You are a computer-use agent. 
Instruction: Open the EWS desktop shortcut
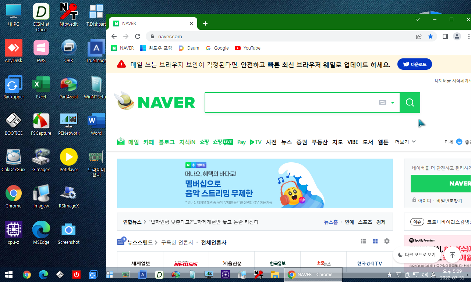(41, 51)
